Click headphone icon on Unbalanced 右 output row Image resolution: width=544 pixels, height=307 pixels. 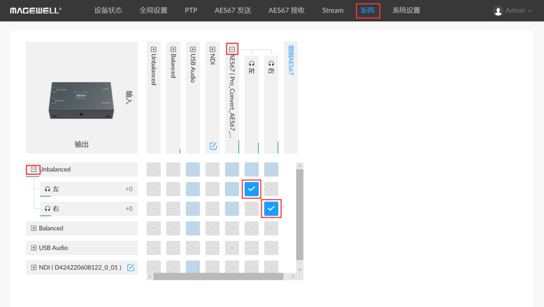tap(47, 209)
